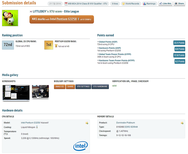The height and width of the screenshot is (154, 188).
Task: Open the Rankings page
Action: [x=150, y=4]
